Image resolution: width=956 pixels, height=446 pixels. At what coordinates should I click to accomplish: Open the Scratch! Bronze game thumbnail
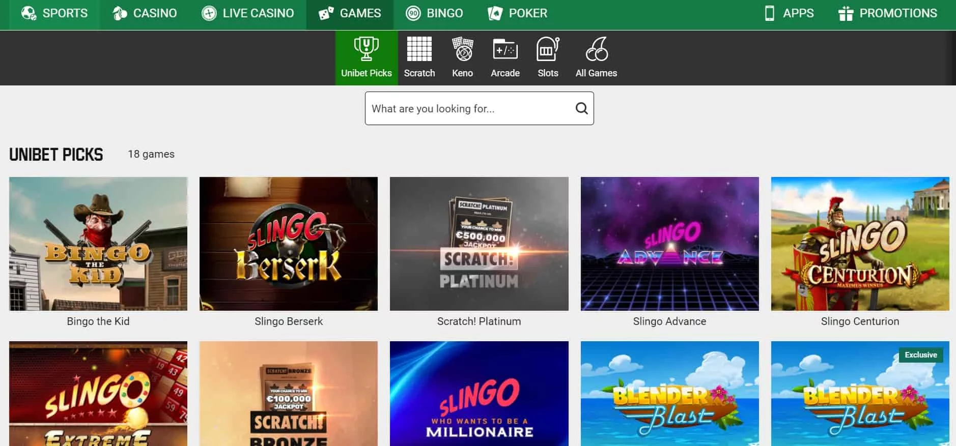click(x=289, y=394)
